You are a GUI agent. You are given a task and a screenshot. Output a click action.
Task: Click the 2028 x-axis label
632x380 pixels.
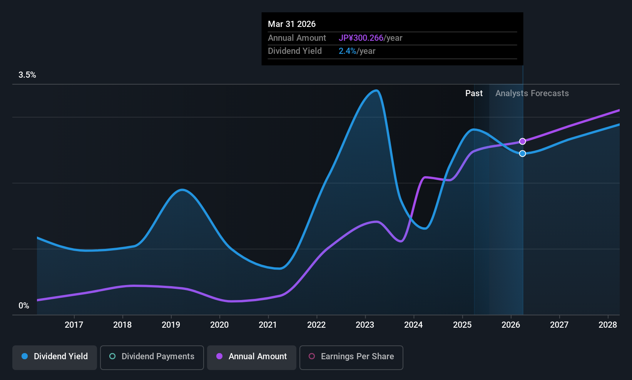click(x=608, y=325)
